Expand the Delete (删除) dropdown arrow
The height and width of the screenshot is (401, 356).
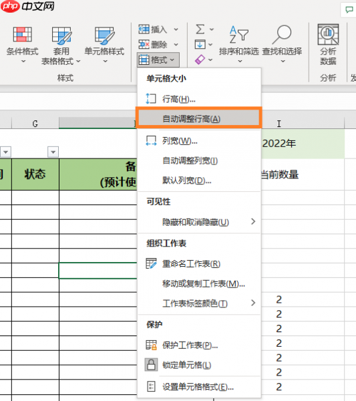176,45
